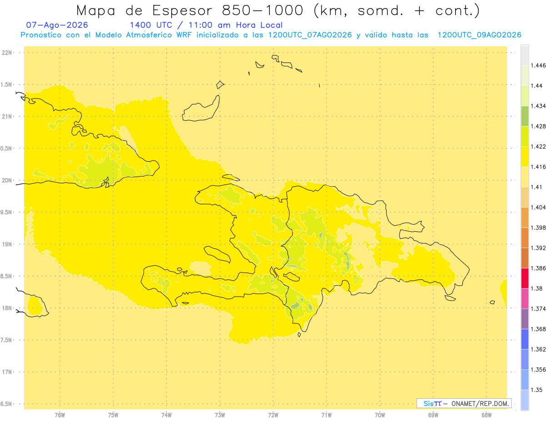Click the SisTT - ONAMET/REP.DOM. logo box
546x421 pixels.
coord(464,403)
